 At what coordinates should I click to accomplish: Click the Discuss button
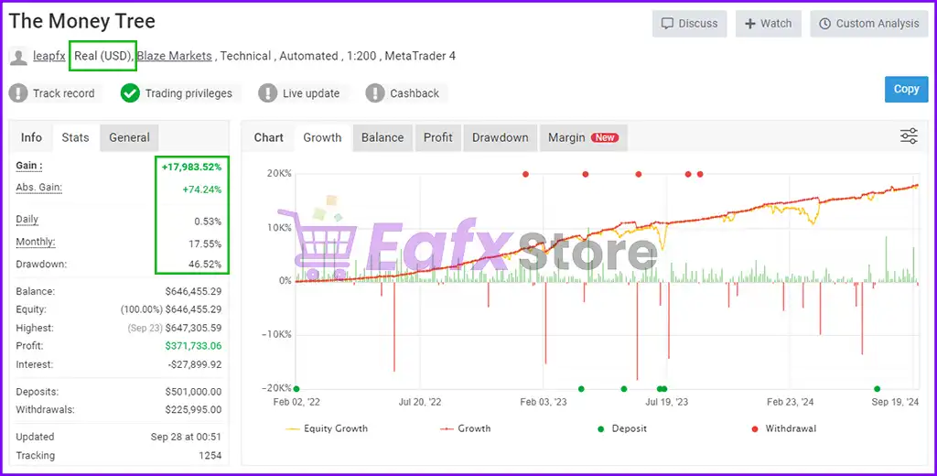pos(689,24)
